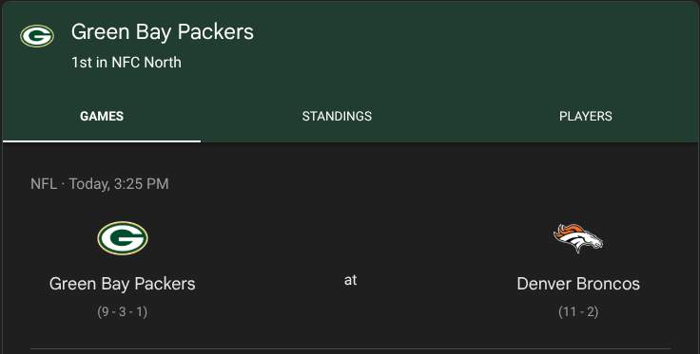Click the "at" text between teams
The width and height of the screenshot is (700, 354).
click(350, 280)
